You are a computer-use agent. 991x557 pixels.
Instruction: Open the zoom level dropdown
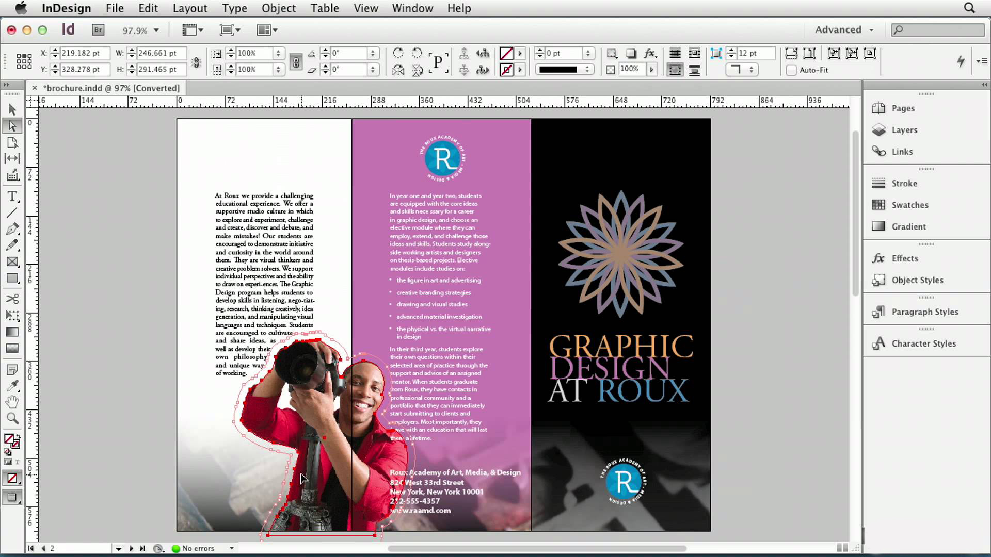tap(156, 30)
